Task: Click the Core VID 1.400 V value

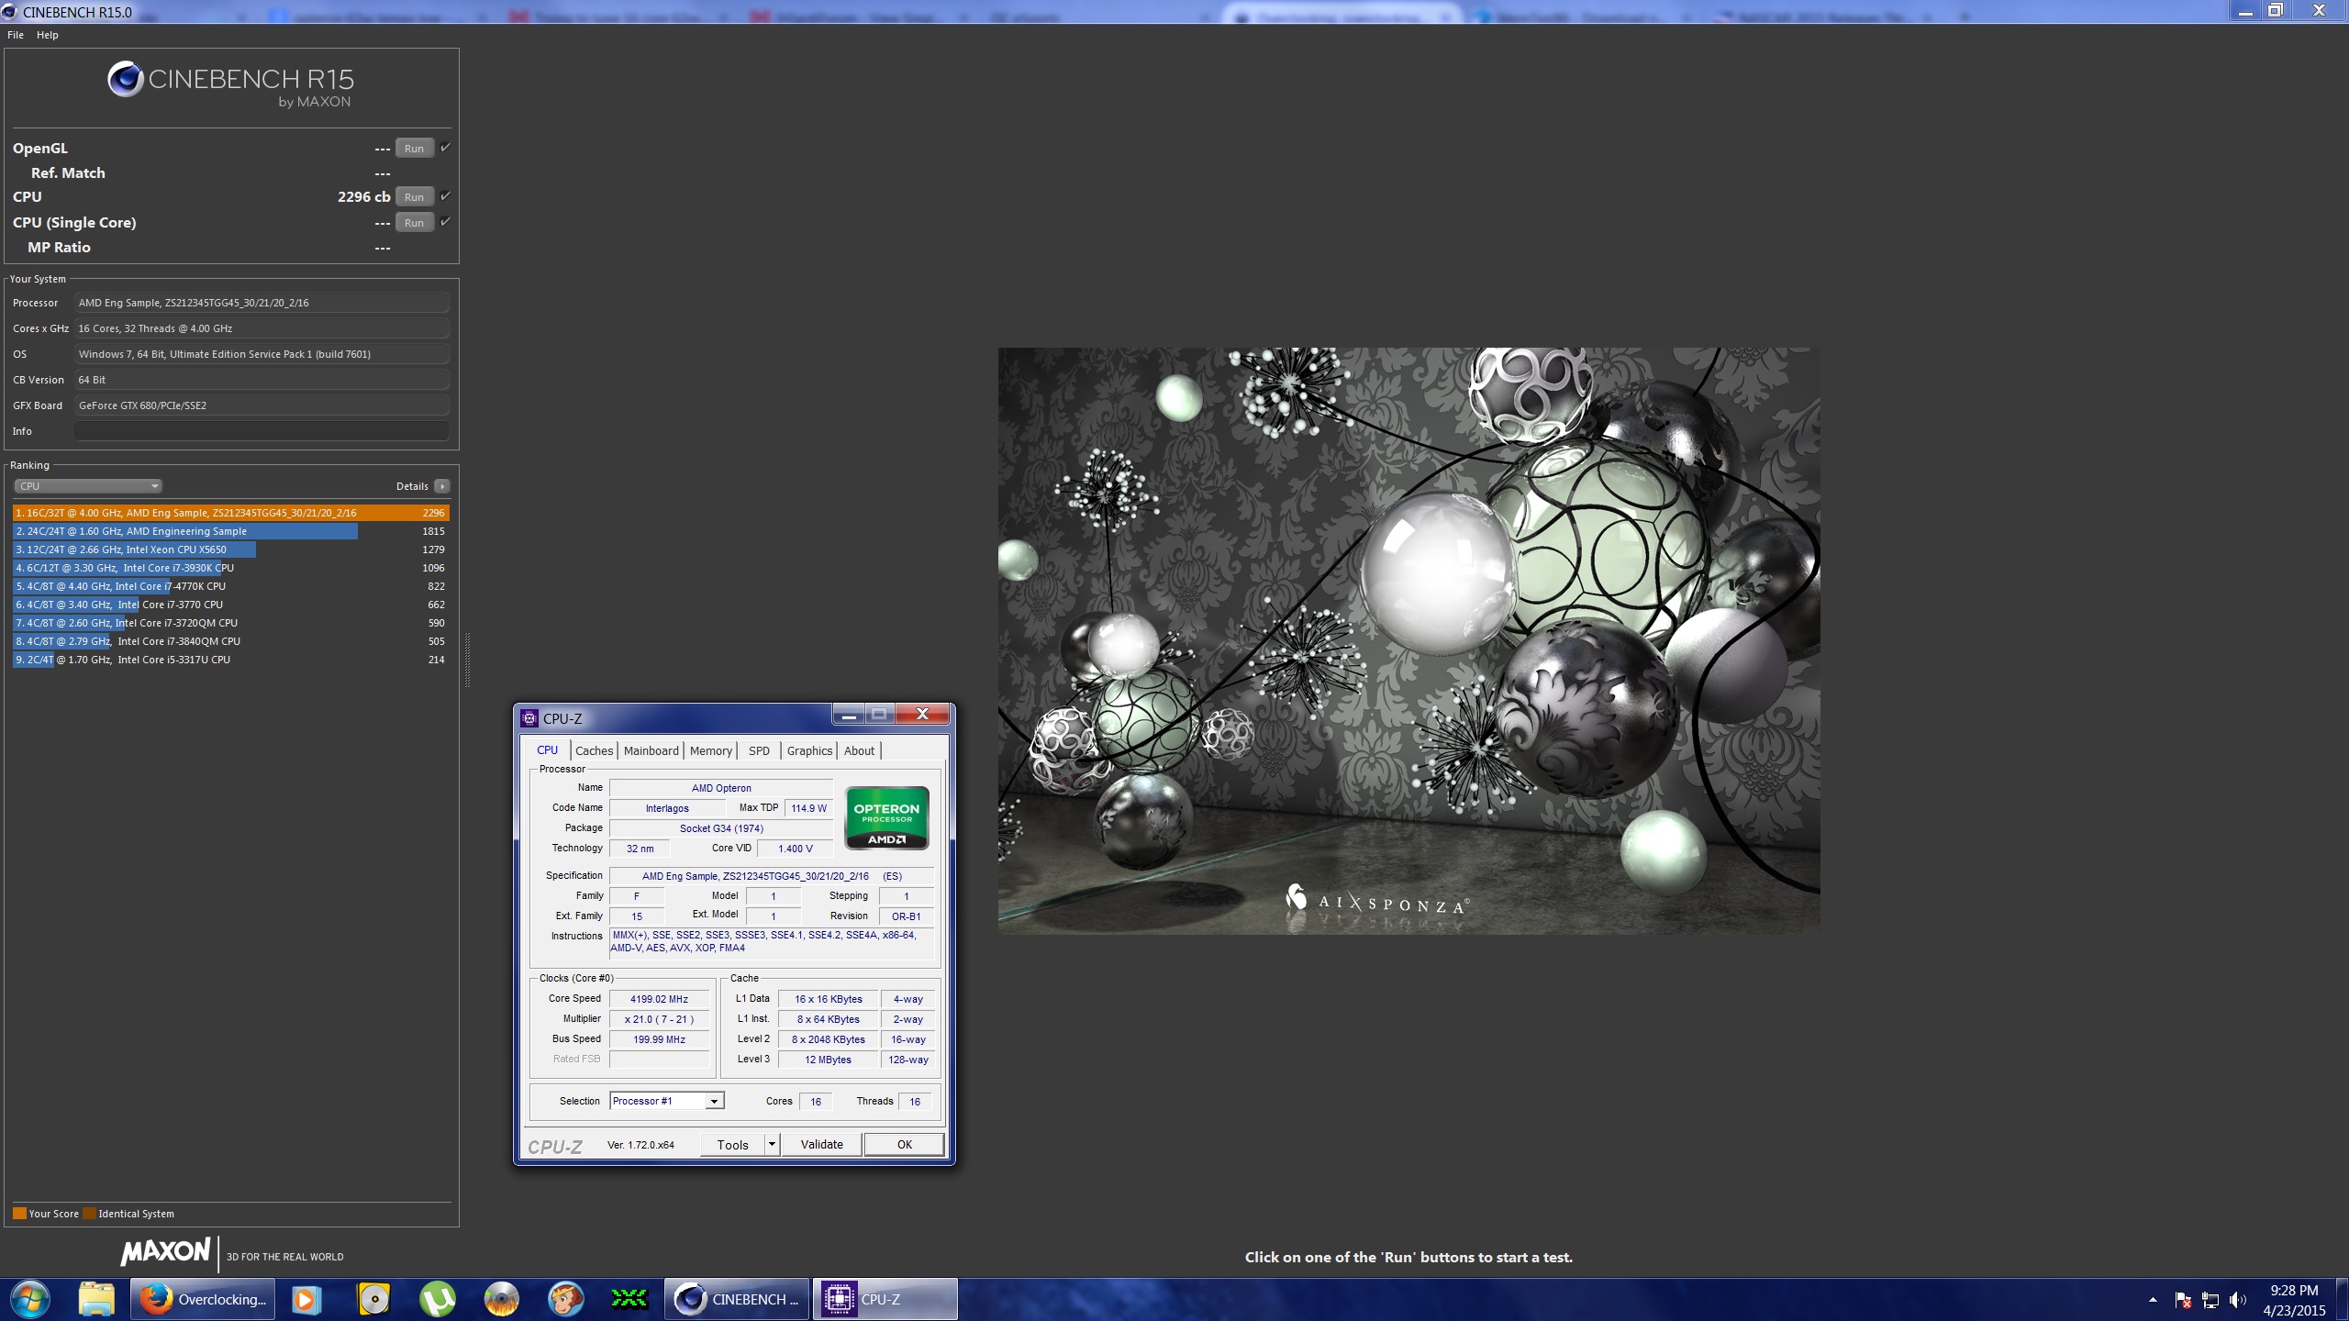Action: pos(795,849)
